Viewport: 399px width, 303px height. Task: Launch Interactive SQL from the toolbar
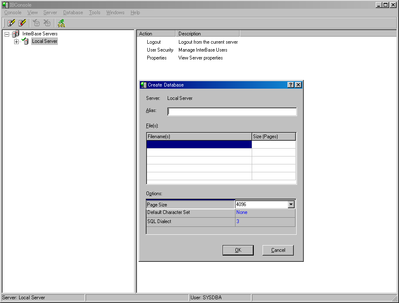click(61, 23)
